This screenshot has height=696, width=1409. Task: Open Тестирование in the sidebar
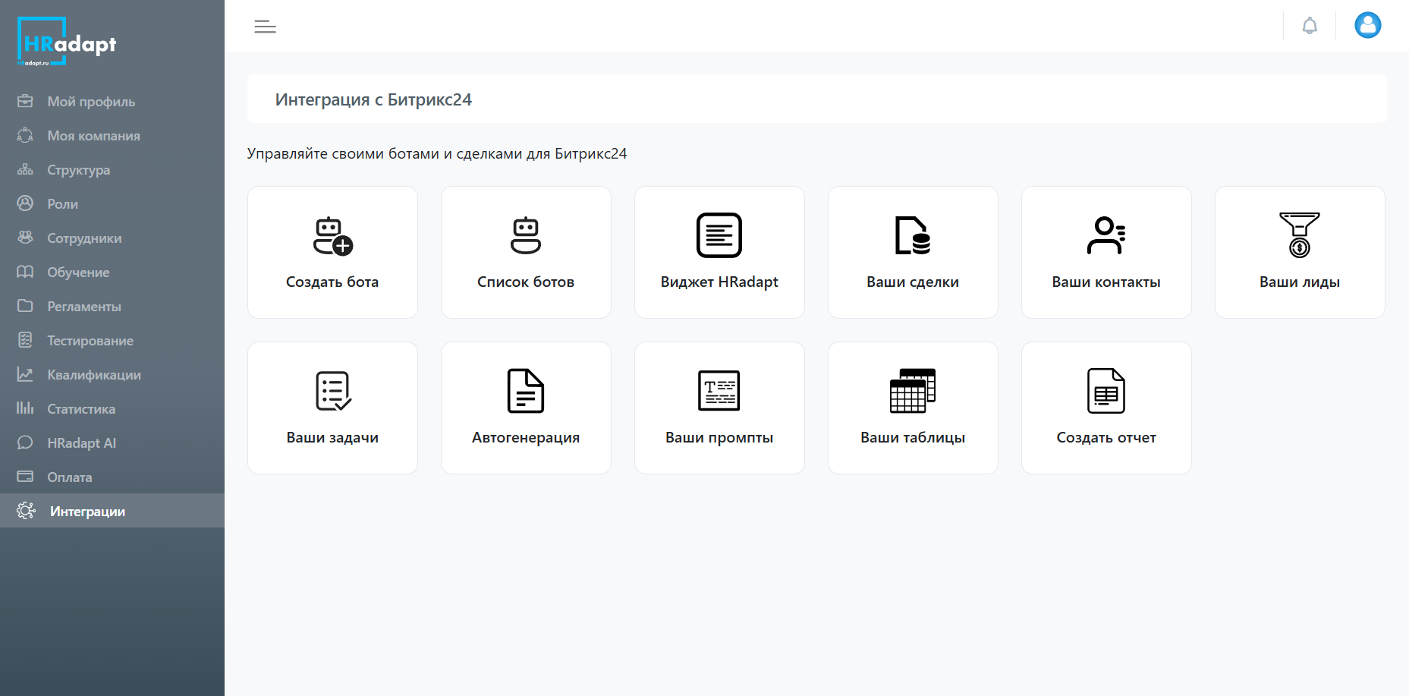pyautogui.click(x=112, y=340)
